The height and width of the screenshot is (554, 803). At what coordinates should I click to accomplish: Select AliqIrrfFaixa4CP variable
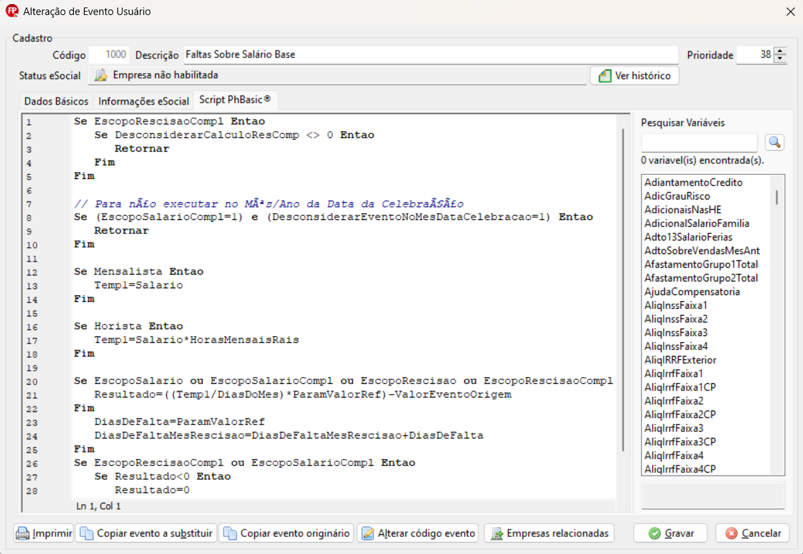click(x=679, y=469)
